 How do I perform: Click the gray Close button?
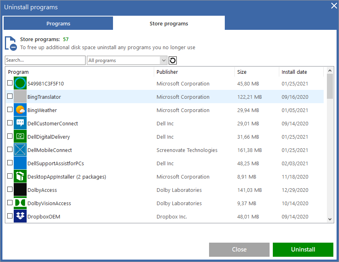pos(239,250)
